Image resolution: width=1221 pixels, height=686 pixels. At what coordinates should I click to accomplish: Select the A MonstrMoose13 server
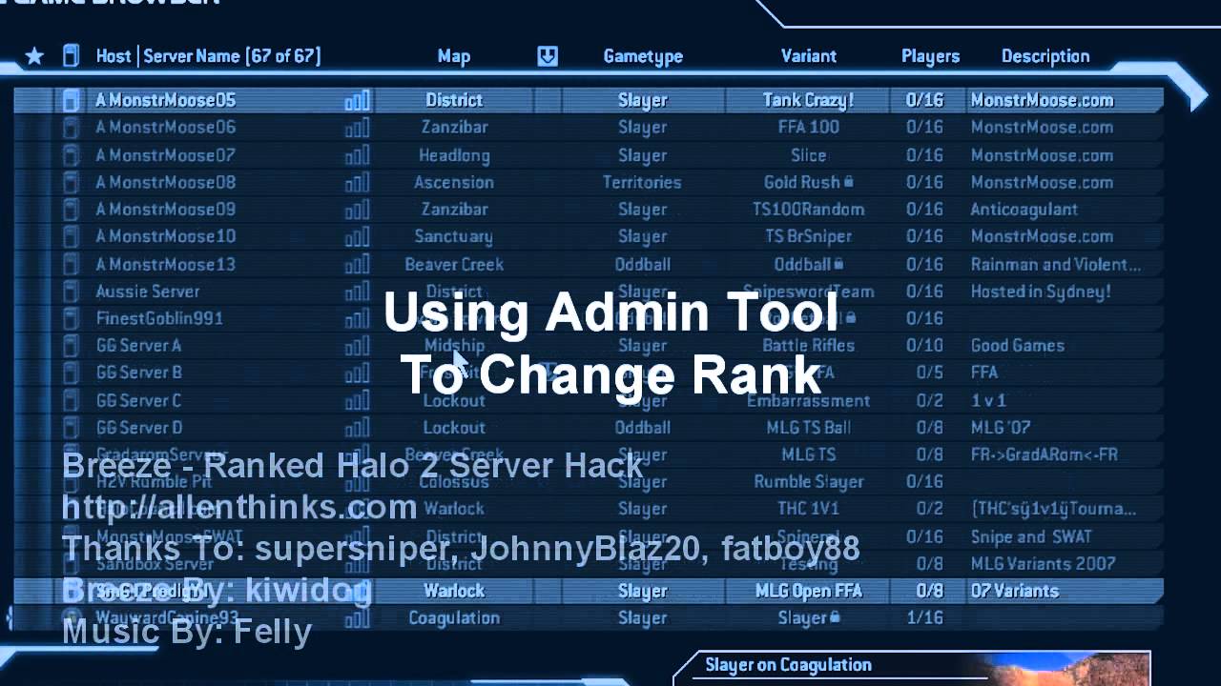point(589,264)
